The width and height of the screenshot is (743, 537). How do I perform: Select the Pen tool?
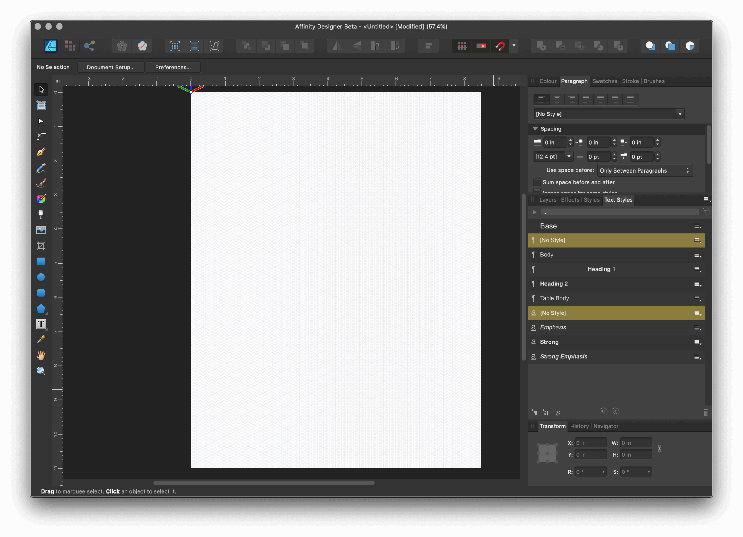(41, 152)
